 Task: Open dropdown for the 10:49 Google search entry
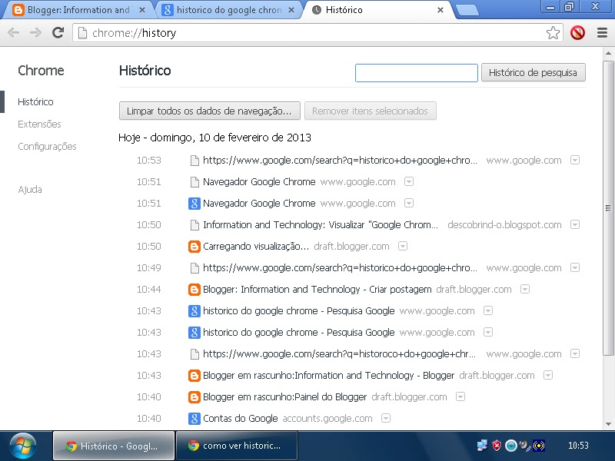click(x=575, y=267)
